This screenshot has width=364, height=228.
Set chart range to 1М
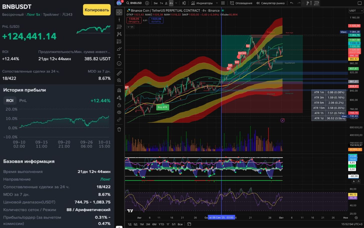(x=142, y=224)
